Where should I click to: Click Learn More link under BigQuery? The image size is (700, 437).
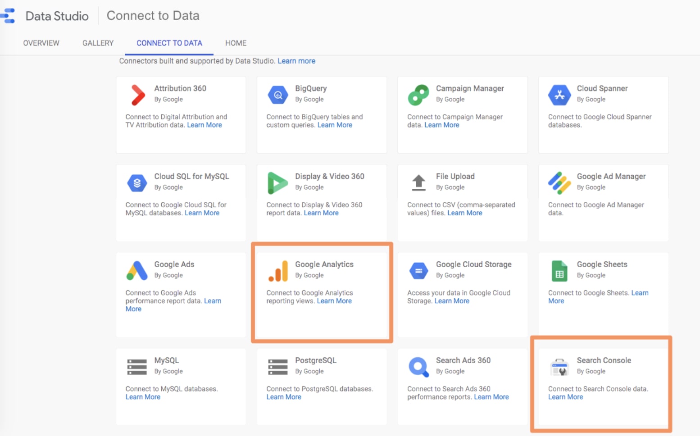coord(335,125)
